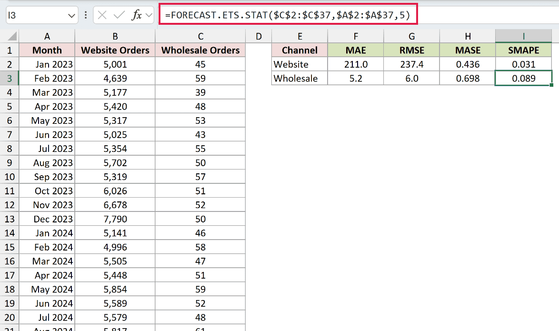Click the Cancel (X) formula bar icon
This screenshot has height=331, width=559.
coord(102,15)
